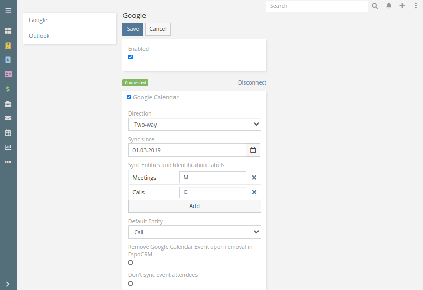
Task: Show more navigation items via ellipsis icon
Action: click(x=8, y=162)
